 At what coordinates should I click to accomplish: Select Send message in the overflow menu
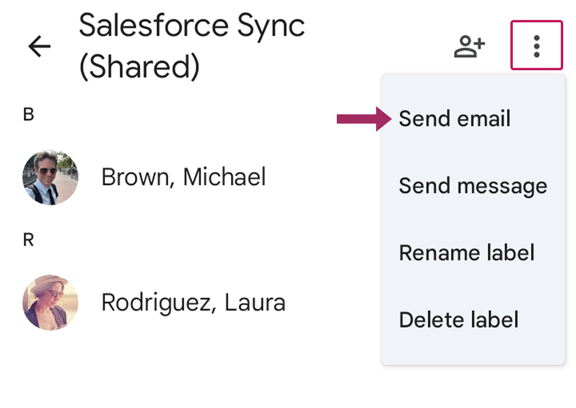click(473, 186)
